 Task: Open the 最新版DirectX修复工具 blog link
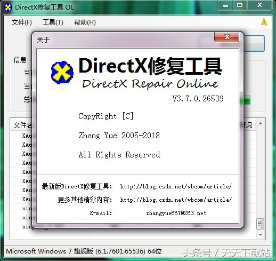[x=176, y=186]
